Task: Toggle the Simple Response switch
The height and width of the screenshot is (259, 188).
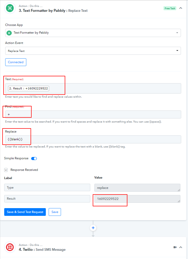Action: tap(34, 158)
